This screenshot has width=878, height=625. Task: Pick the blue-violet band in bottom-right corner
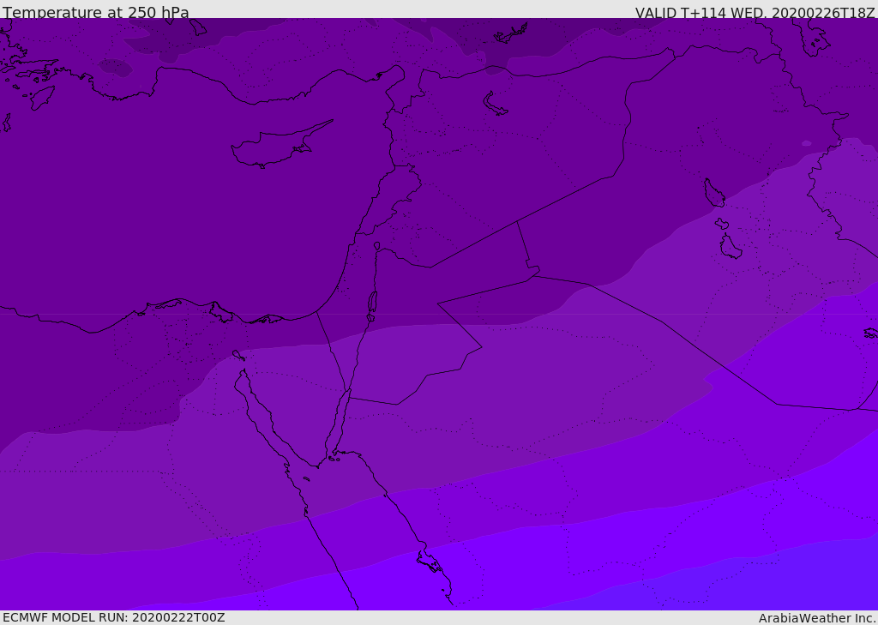coord(772,587)
